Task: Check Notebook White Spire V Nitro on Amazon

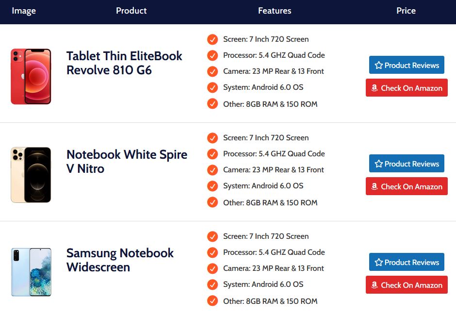Action: click(x=407, y=186)
